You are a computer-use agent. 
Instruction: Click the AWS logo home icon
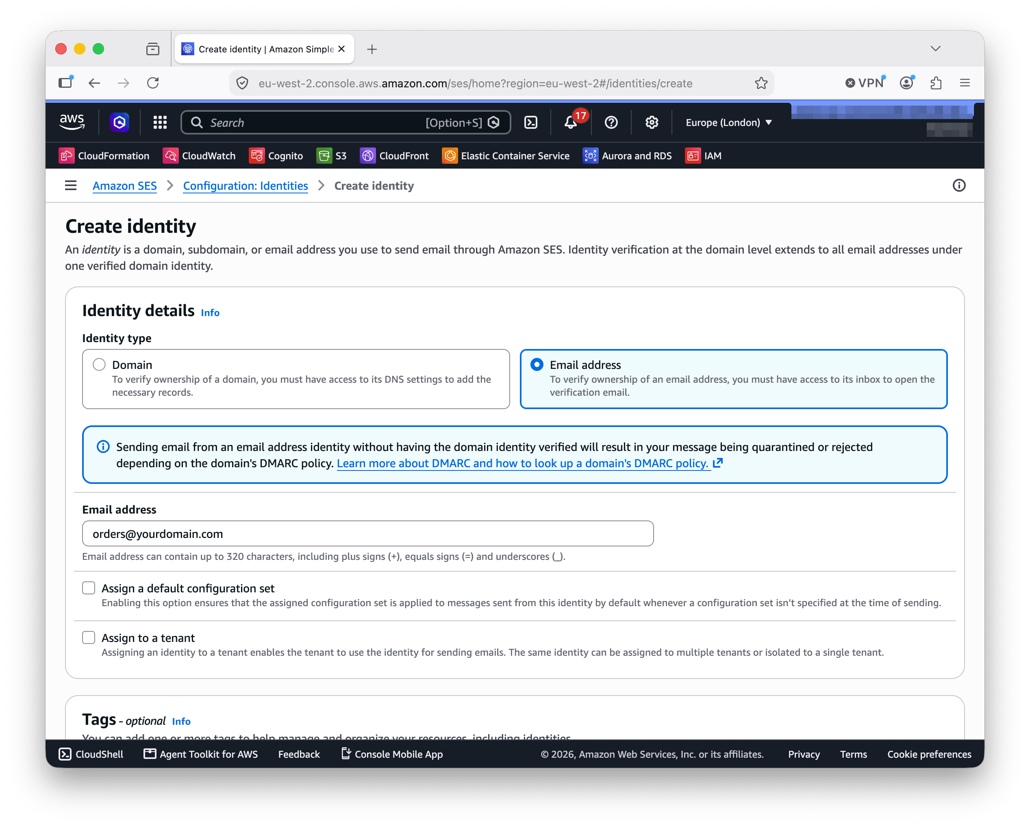(x=72, y=122)
